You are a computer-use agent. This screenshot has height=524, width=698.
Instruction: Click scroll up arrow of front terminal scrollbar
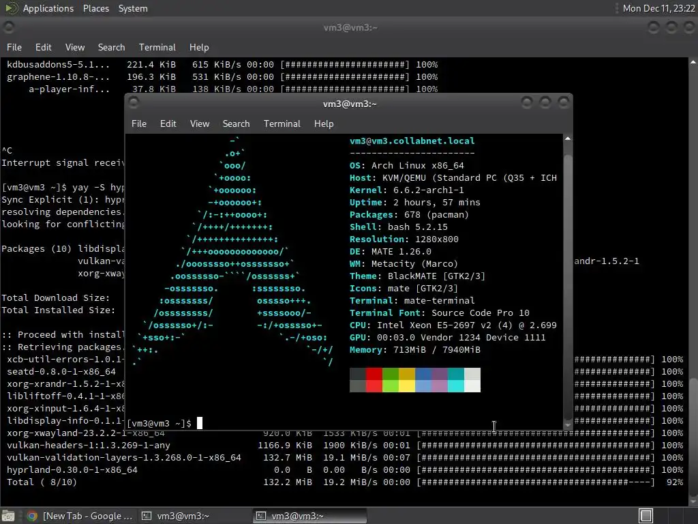click(568, 139)
